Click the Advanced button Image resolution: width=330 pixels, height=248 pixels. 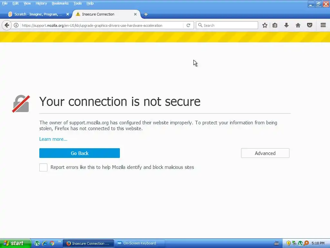pyautogui.click(x=265, y=153)
